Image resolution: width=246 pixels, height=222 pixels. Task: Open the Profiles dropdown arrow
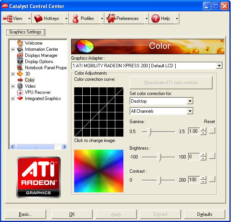[x=102, y=18]
